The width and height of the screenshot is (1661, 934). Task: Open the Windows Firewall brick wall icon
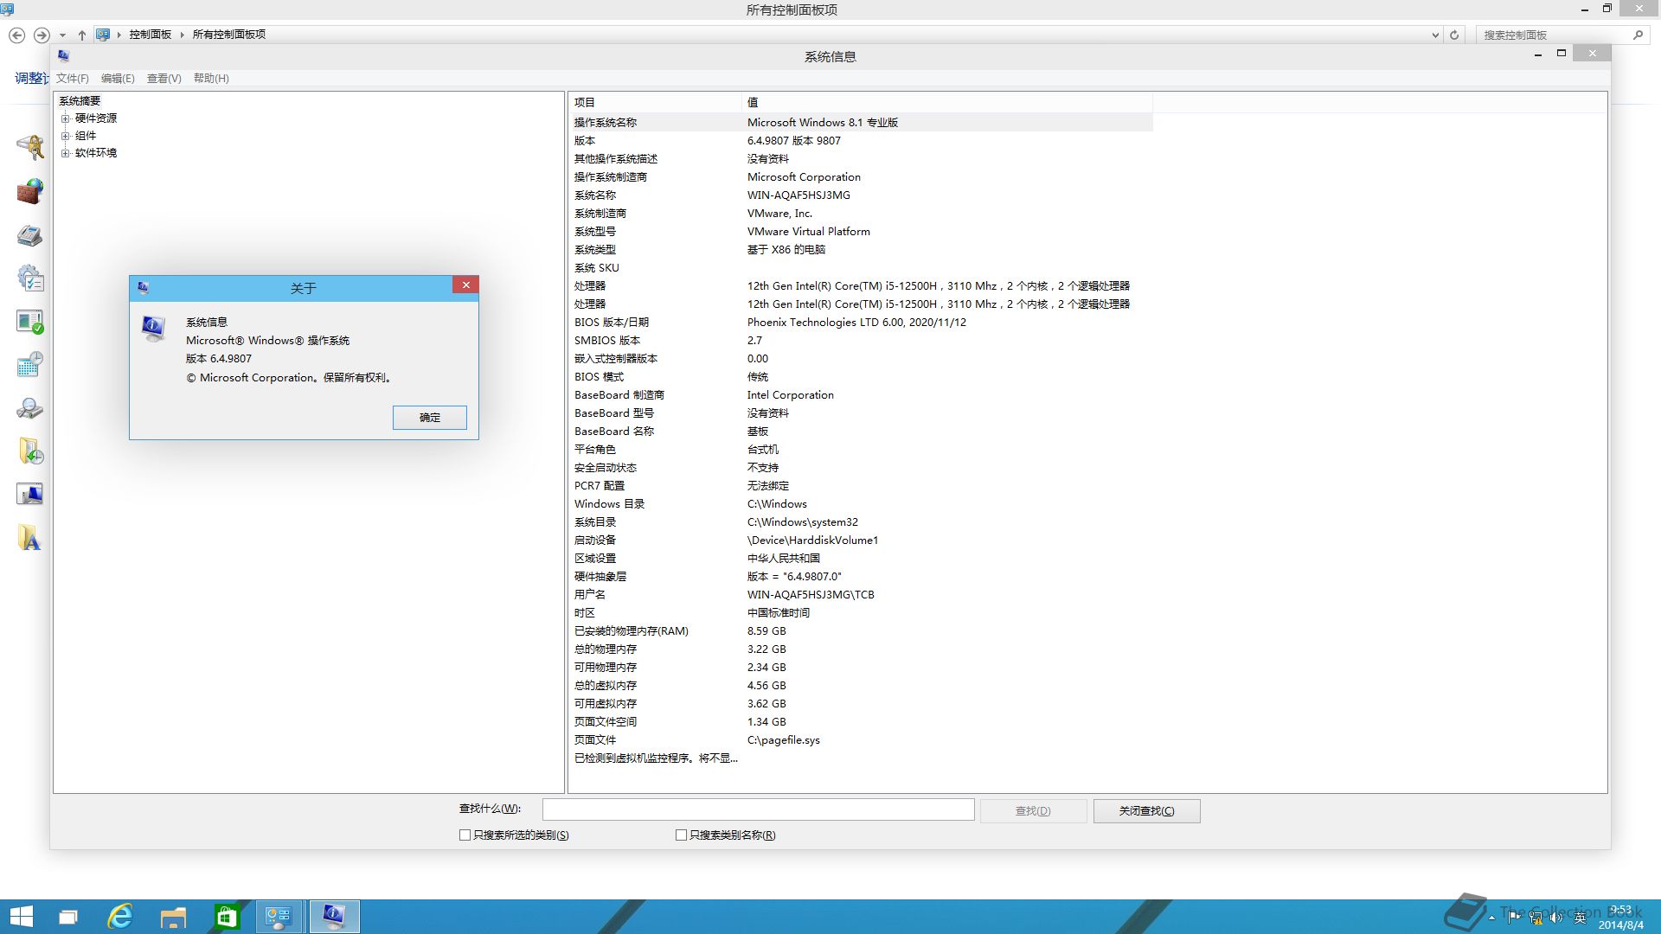(x=30, y=191)
